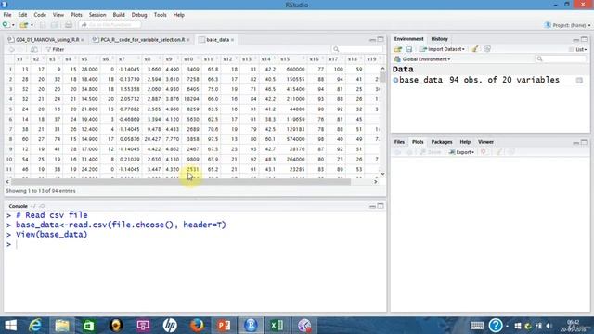Open Firefox from the taskbar

click(197, 326)
